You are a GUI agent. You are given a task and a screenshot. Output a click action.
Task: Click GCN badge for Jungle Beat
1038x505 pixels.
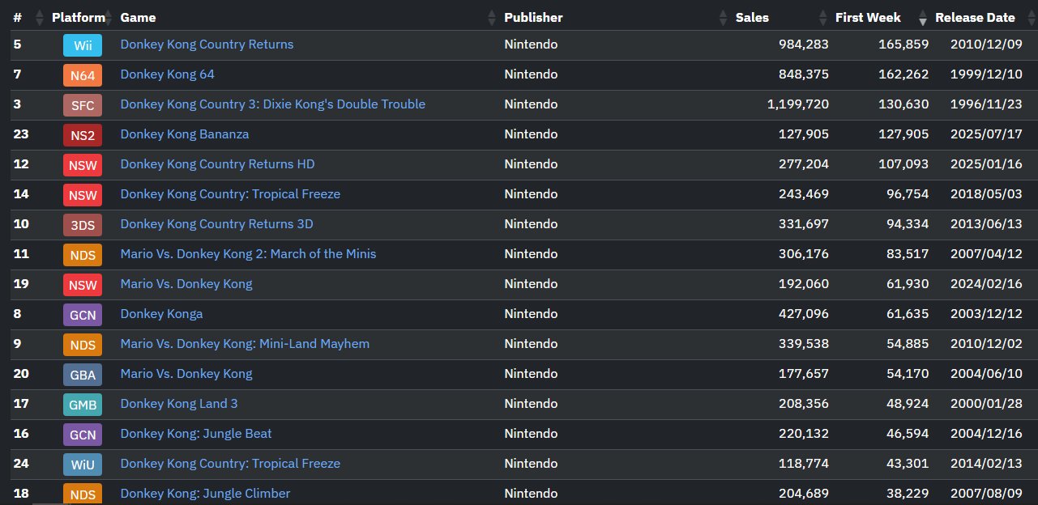click(83, 435)
